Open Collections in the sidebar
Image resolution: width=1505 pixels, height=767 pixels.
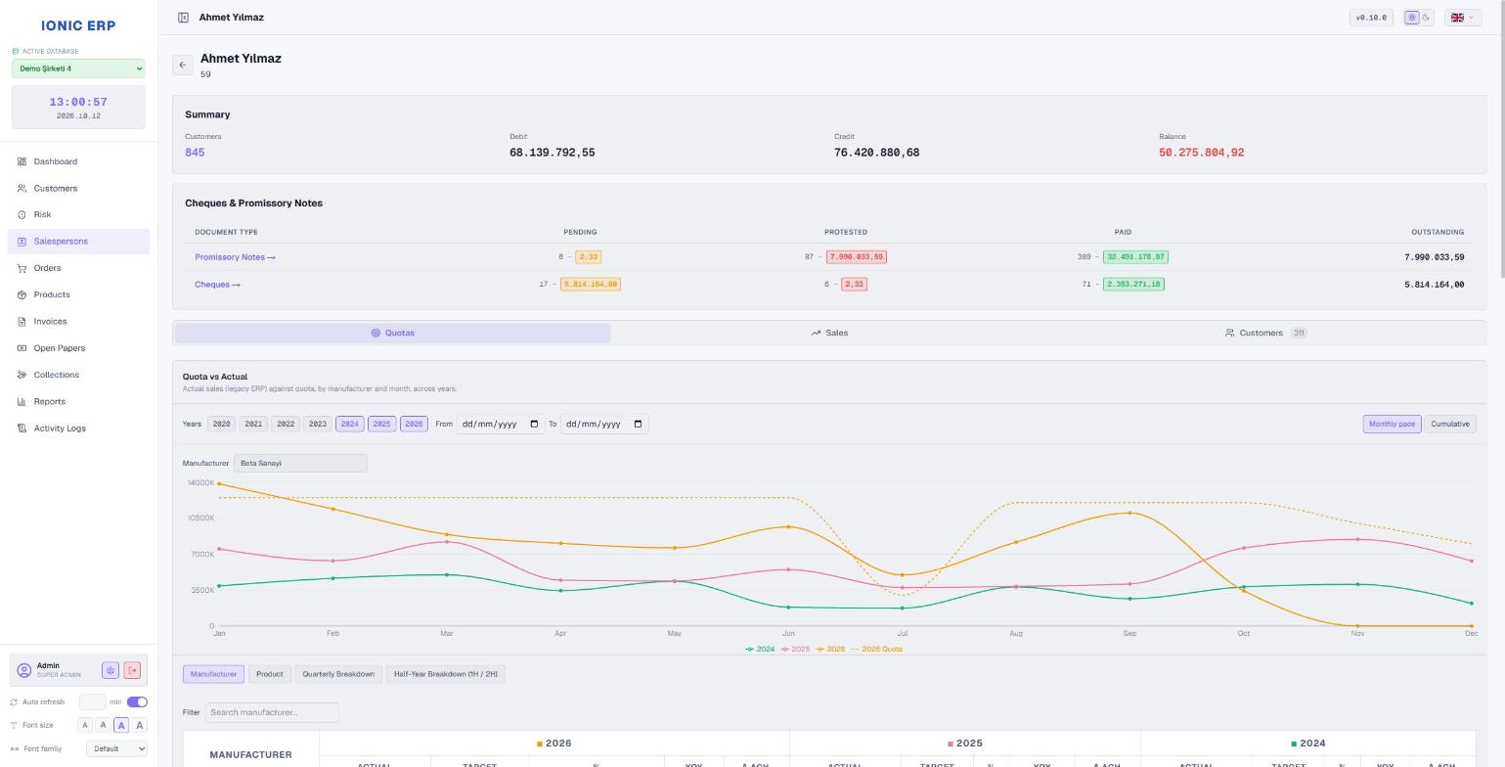(78, 375)
